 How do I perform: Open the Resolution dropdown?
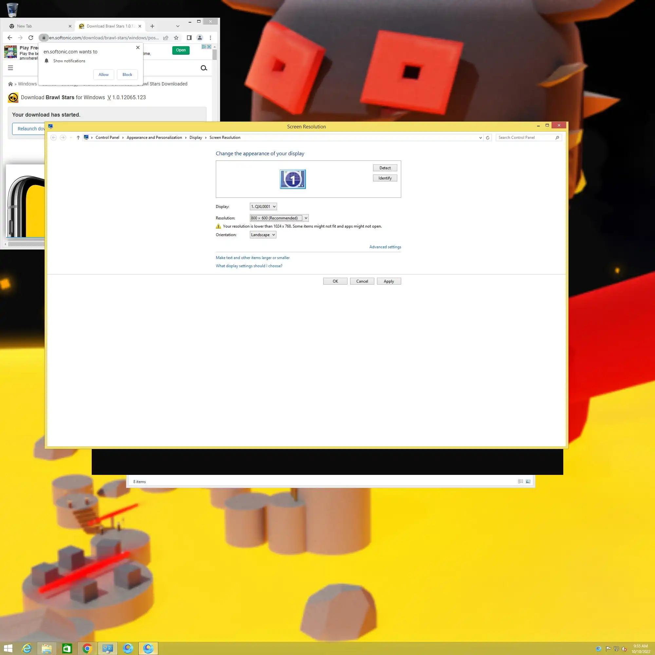(x=279, y=218)
